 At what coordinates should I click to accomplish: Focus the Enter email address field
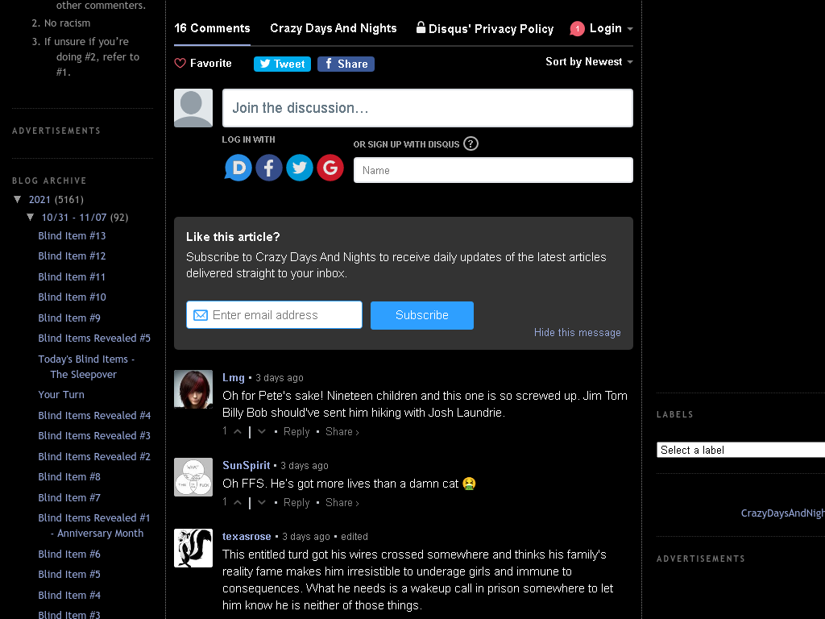274,315
